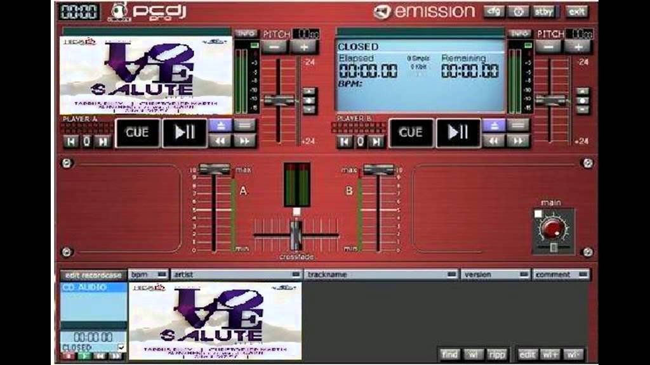650x365 pixels.
Task: Fast-forward Player A track
Action: tap(244, 141)
